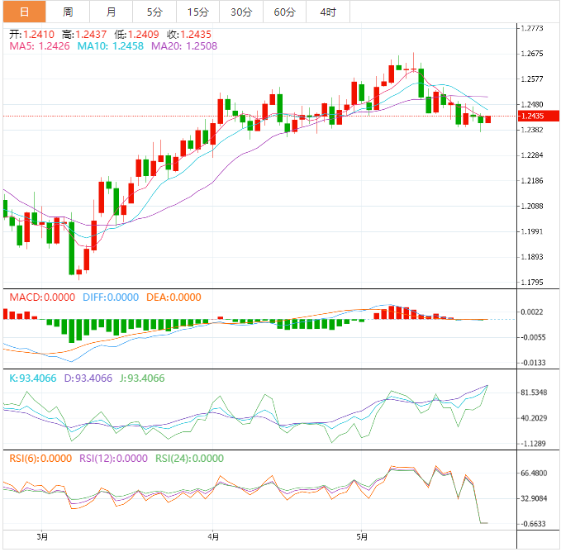The image size is (561, 552).
Task: Click the 5月 date marker on axis
Action: [x=361, y=536]
